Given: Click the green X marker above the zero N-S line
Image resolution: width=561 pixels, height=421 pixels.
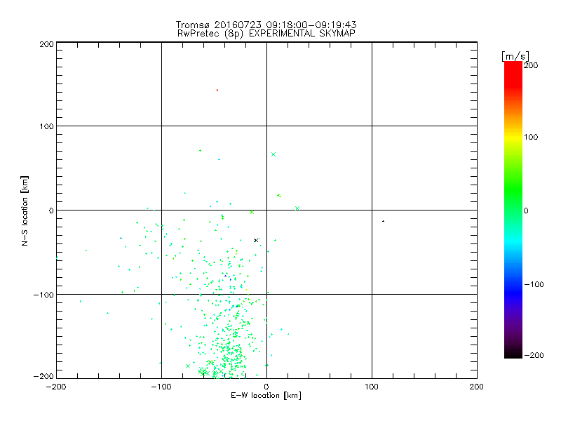Looking at the screenshot, I should tap(273, 154).
